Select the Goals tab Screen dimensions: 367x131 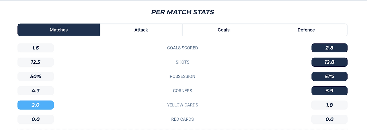[224, 30]
